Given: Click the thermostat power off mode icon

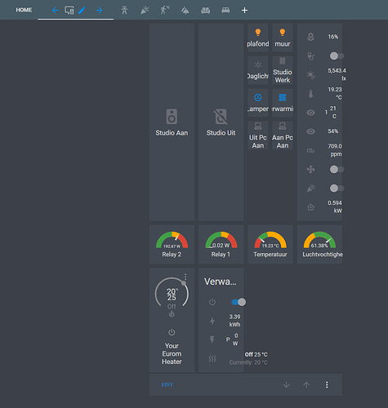Looking at the screenshot, I should (172, 332).
